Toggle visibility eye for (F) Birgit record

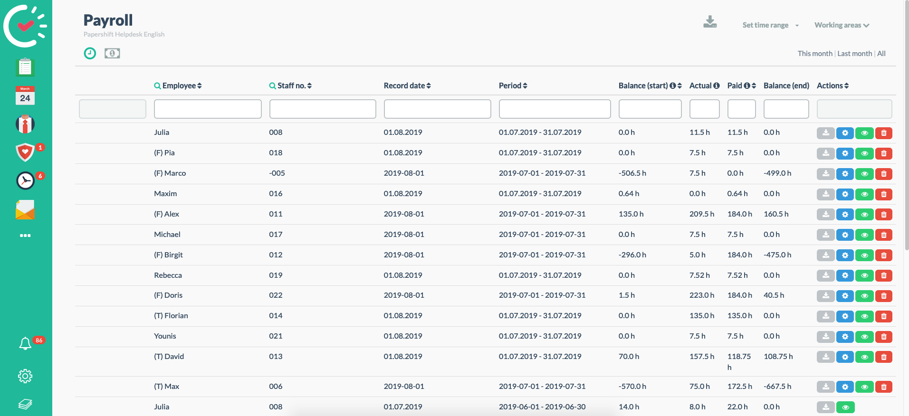tap(864, 255)
